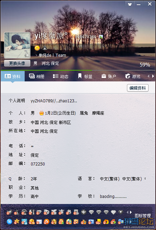Select the 账户 tab
The height and width of the screenshot is (230, 156).
109,76
